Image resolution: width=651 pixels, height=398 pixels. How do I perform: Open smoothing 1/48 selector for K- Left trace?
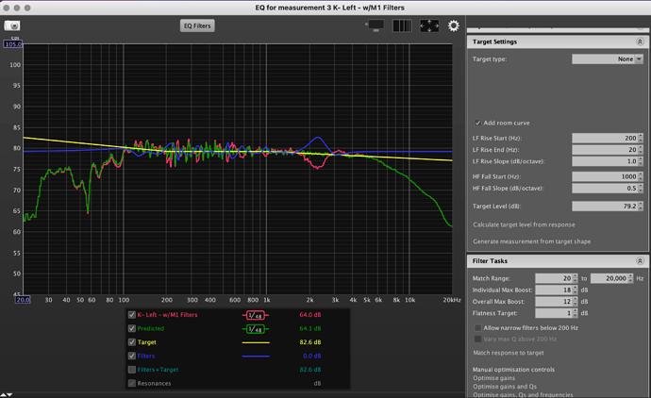coord(256,315)
